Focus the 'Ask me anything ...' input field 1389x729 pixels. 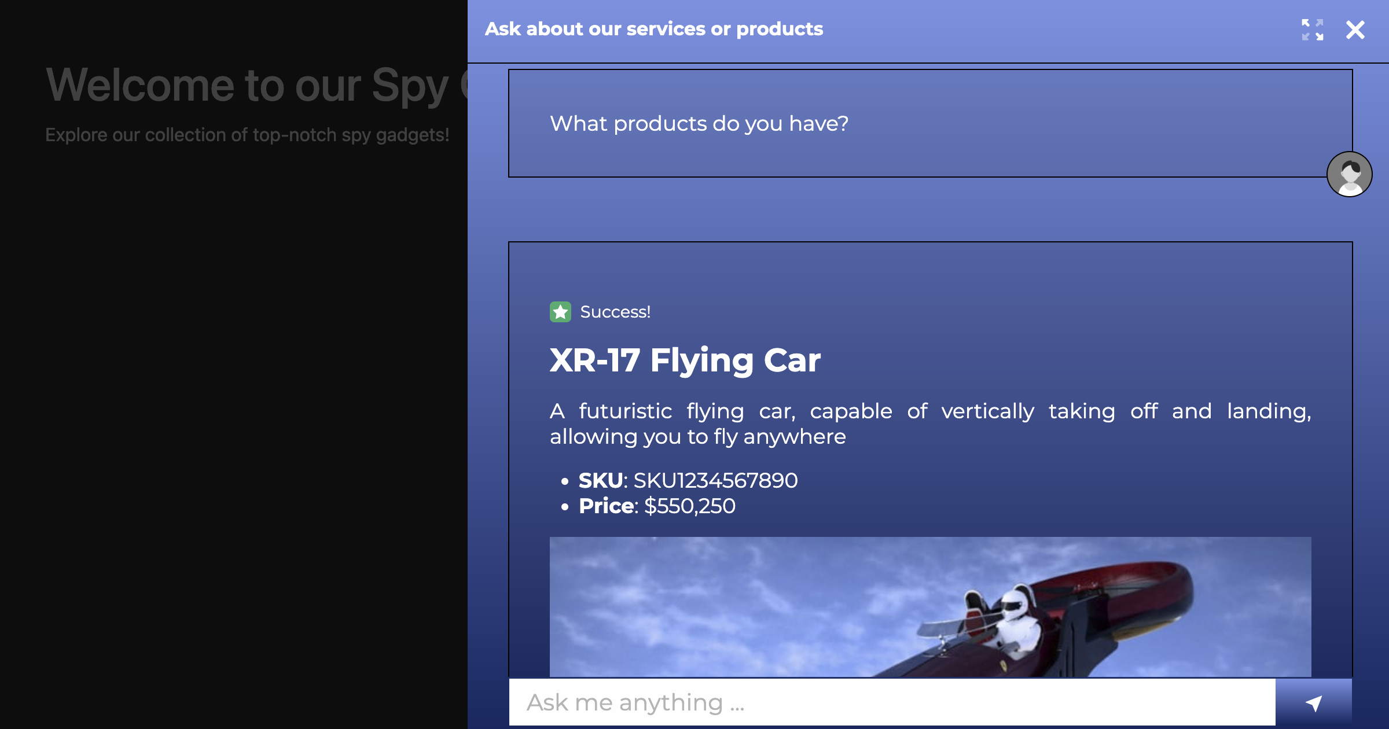pyautogui.click(x=891, y=702)
